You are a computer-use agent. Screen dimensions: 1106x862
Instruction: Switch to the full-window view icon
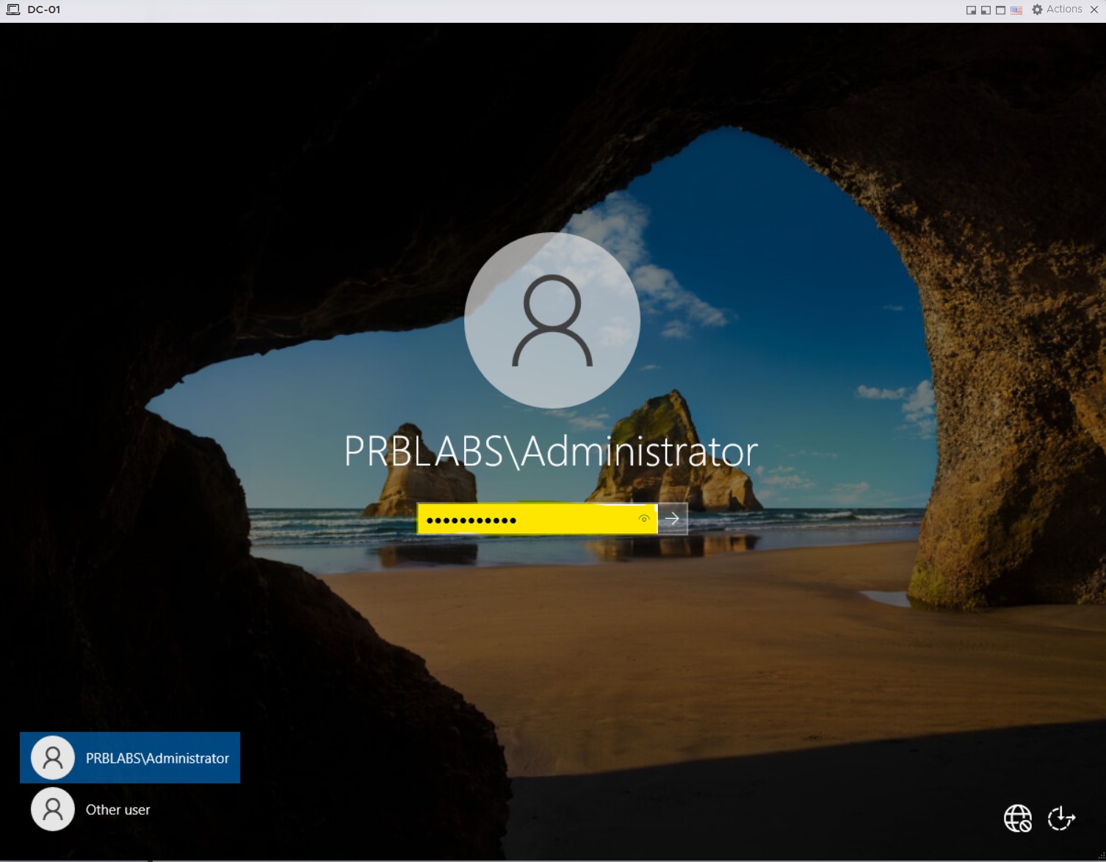[1000, 10]
